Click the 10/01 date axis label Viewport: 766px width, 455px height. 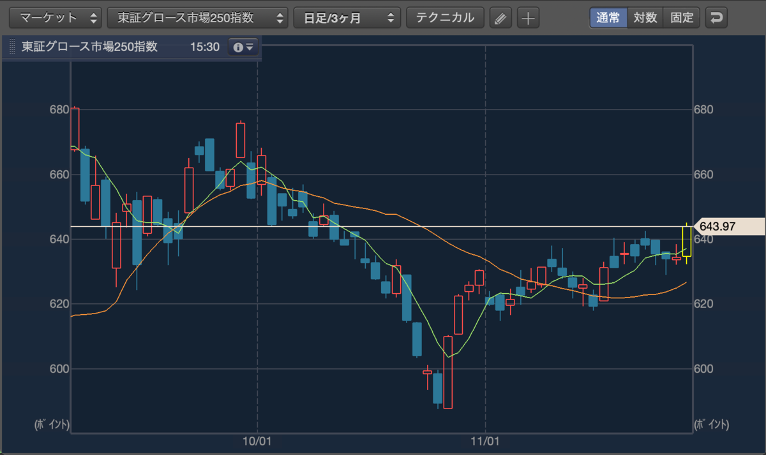click(257, 441)
